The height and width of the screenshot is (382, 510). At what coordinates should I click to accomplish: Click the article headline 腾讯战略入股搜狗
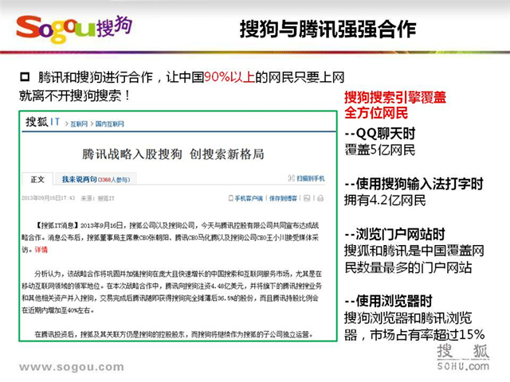pos(173,151)
